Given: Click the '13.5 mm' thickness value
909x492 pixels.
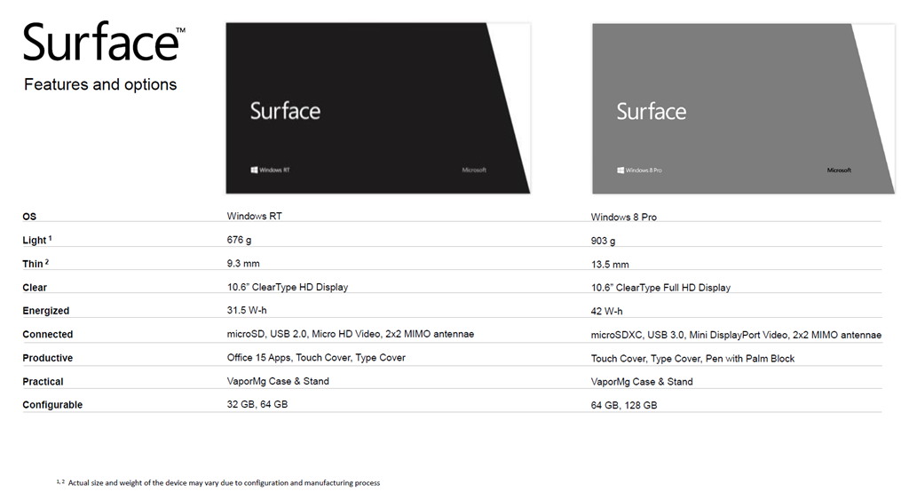Looking at the screenshot, I should click(610, 265).
